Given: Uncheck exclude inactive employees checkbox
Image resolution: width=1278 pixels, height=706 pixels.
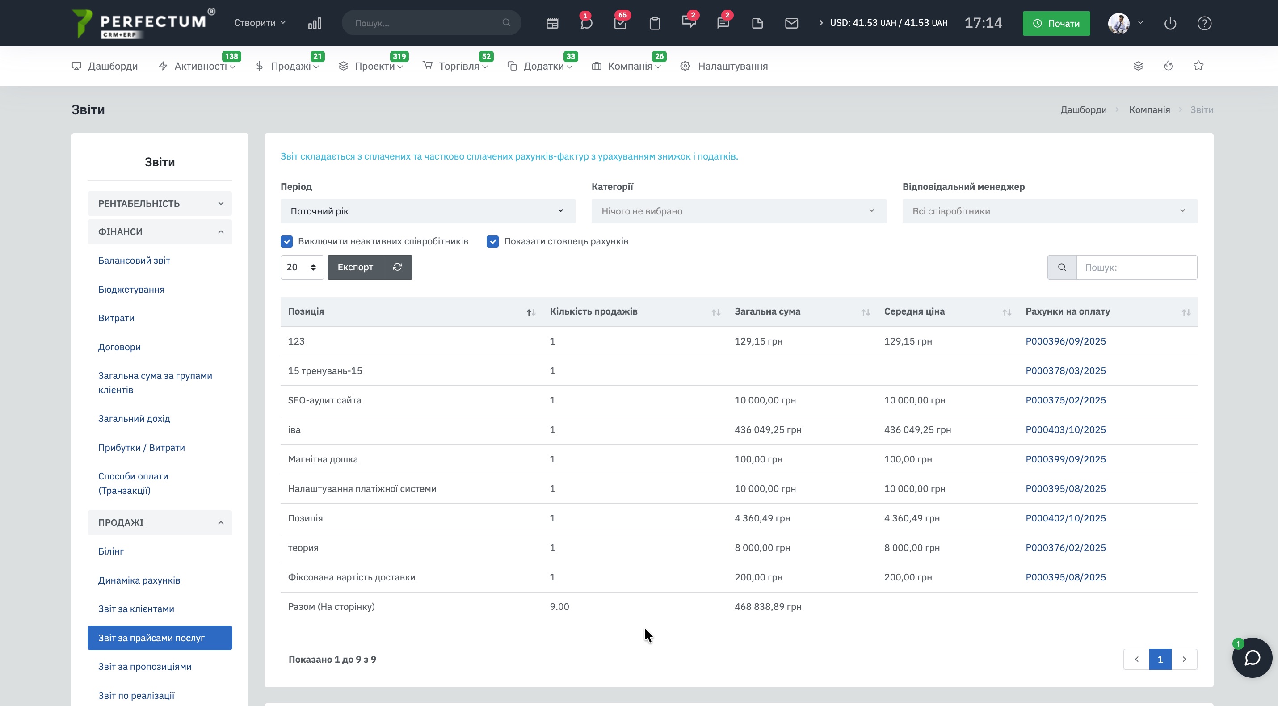Looking at the screenshot, I should coord(287,242).
